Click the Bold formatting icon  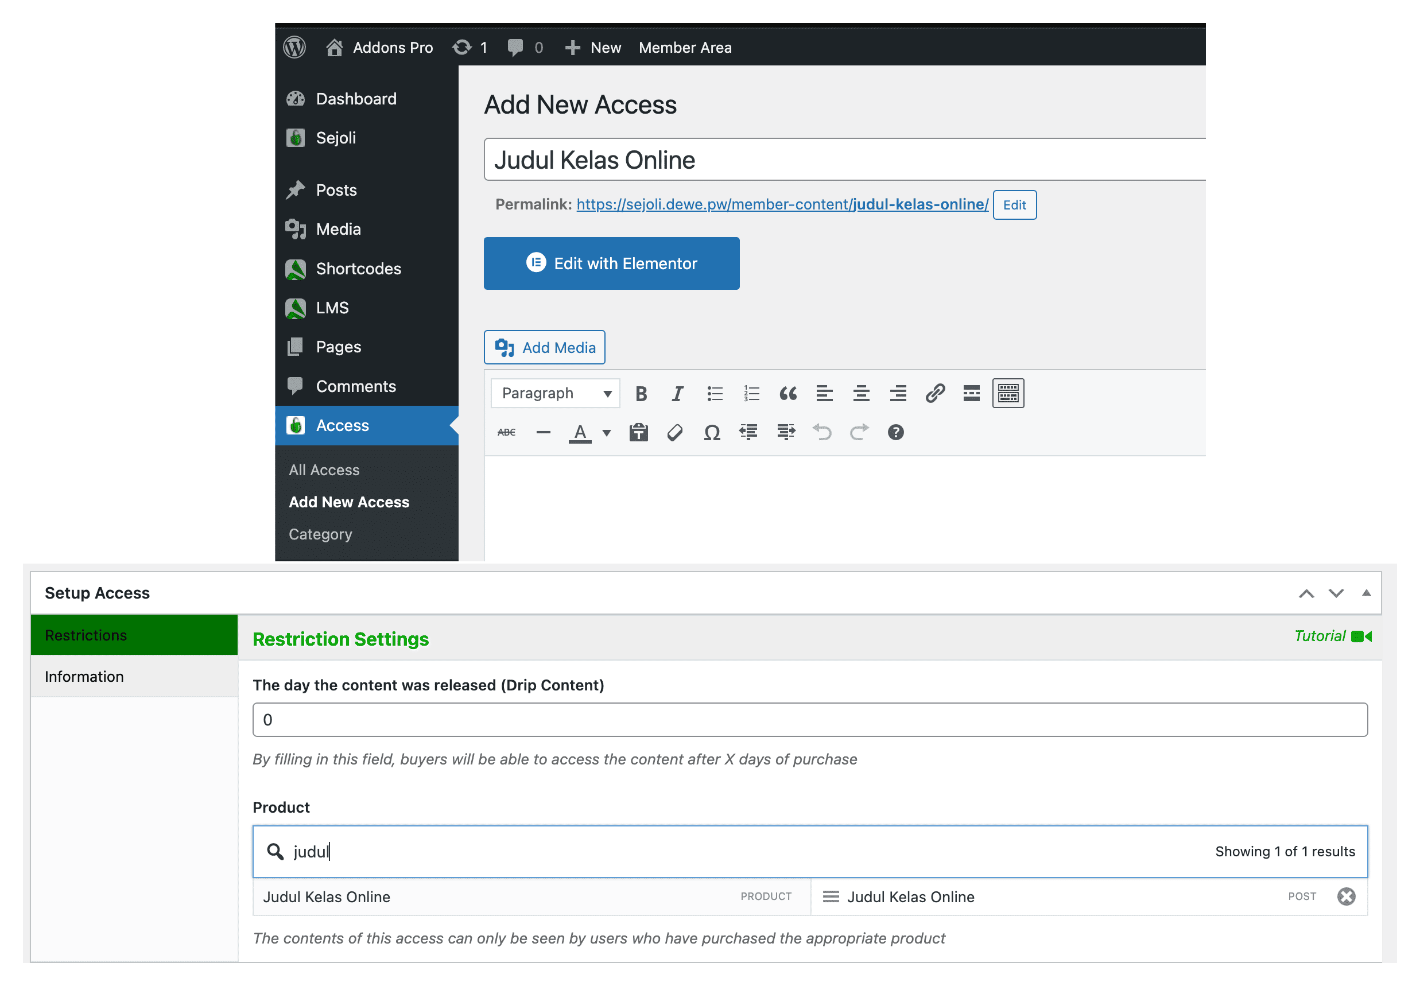pyautogui.click(x=641, y=394)
